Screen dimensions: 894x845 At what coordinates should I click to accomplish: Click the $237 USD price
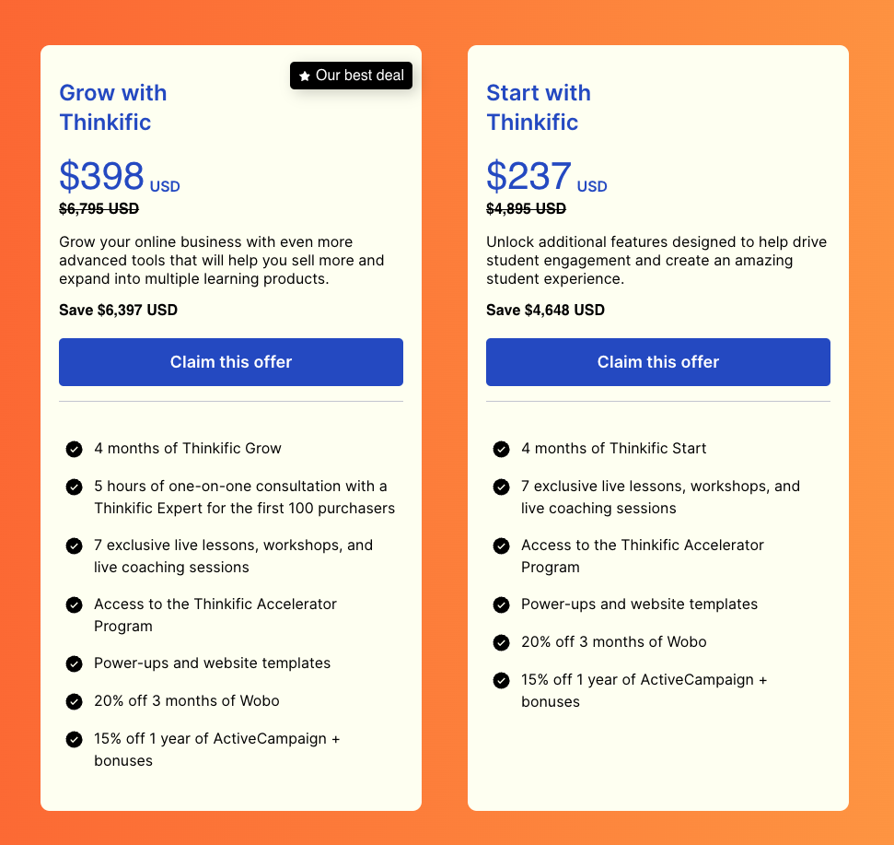pyautogui.click(x=546, y=176)
